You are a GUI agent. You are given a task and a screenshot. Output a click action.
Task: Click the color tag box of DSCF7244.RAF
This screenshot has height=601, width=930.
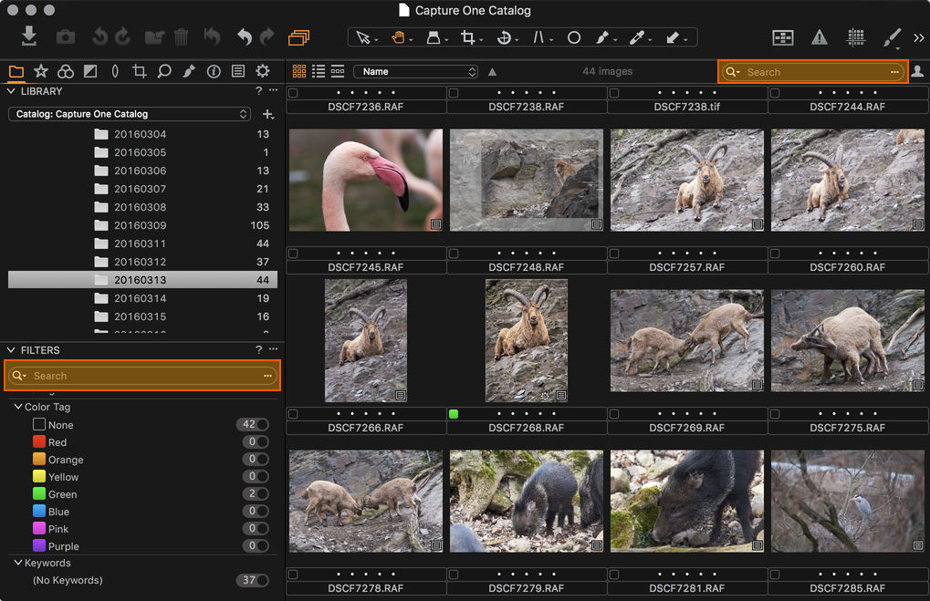click(x=775, y=93)
